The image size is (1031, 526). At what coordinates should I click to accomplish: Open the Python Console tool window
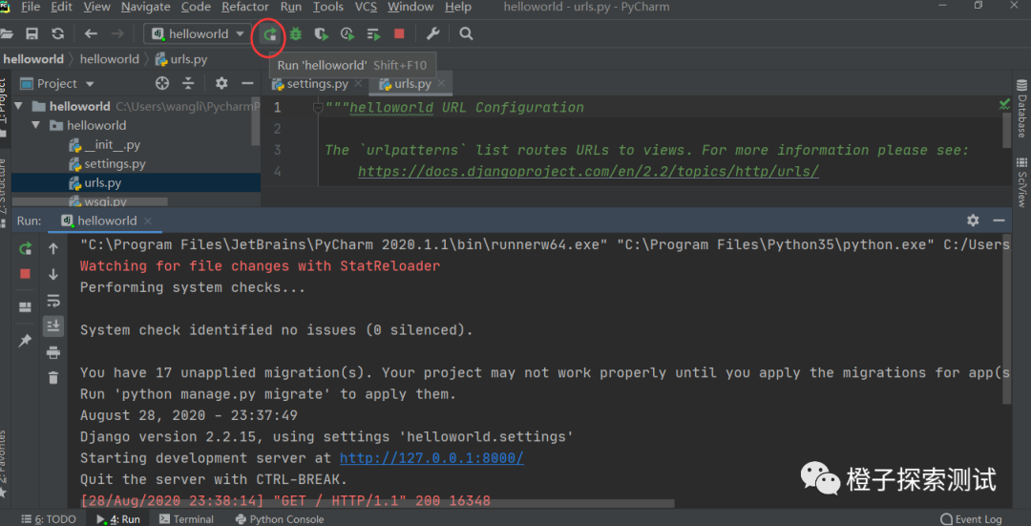(280, 518)
